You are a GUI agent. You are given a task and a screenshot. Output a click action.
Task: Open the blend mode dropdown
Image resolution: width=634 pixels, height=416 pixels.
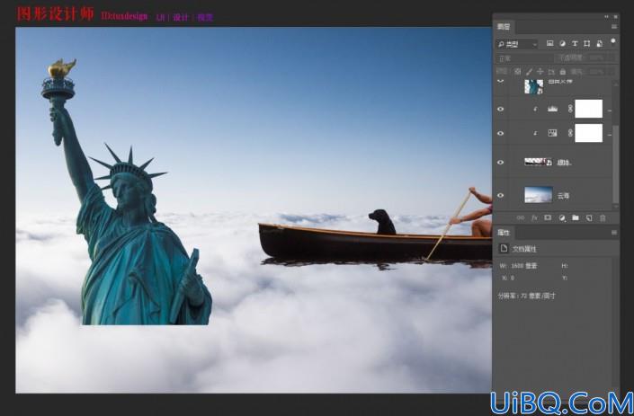524,58
